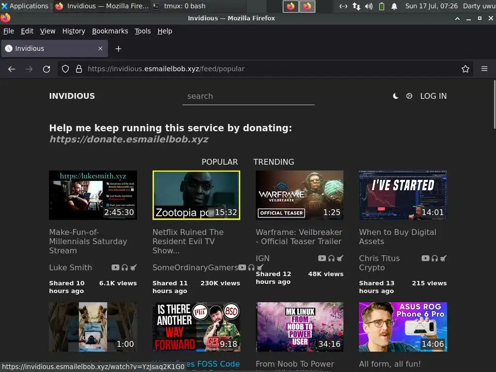Click the battery indicator in system tray
496x372 pixels.
(x=382, y=6)
